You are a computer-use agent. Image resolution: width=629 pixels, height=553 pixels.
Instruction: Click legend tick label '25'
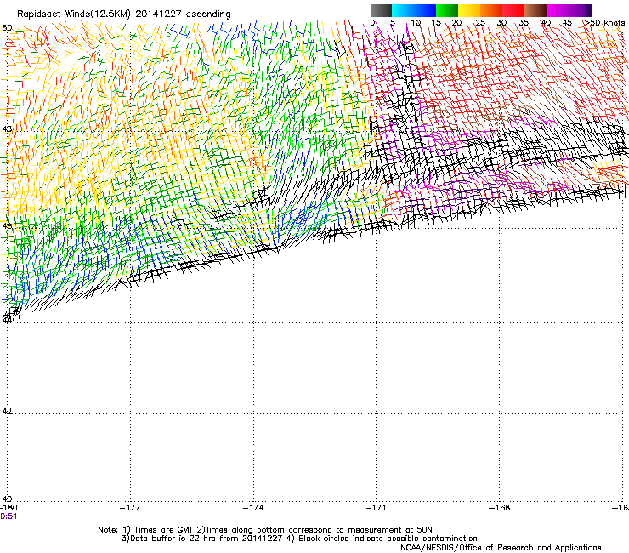[479, 23]
